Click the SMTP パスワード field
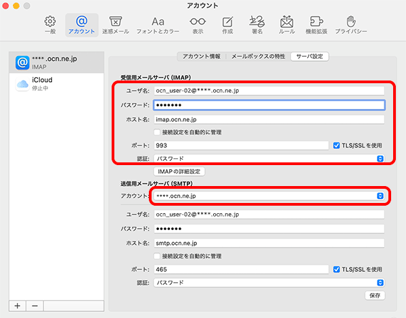 (x=269, y=229)
